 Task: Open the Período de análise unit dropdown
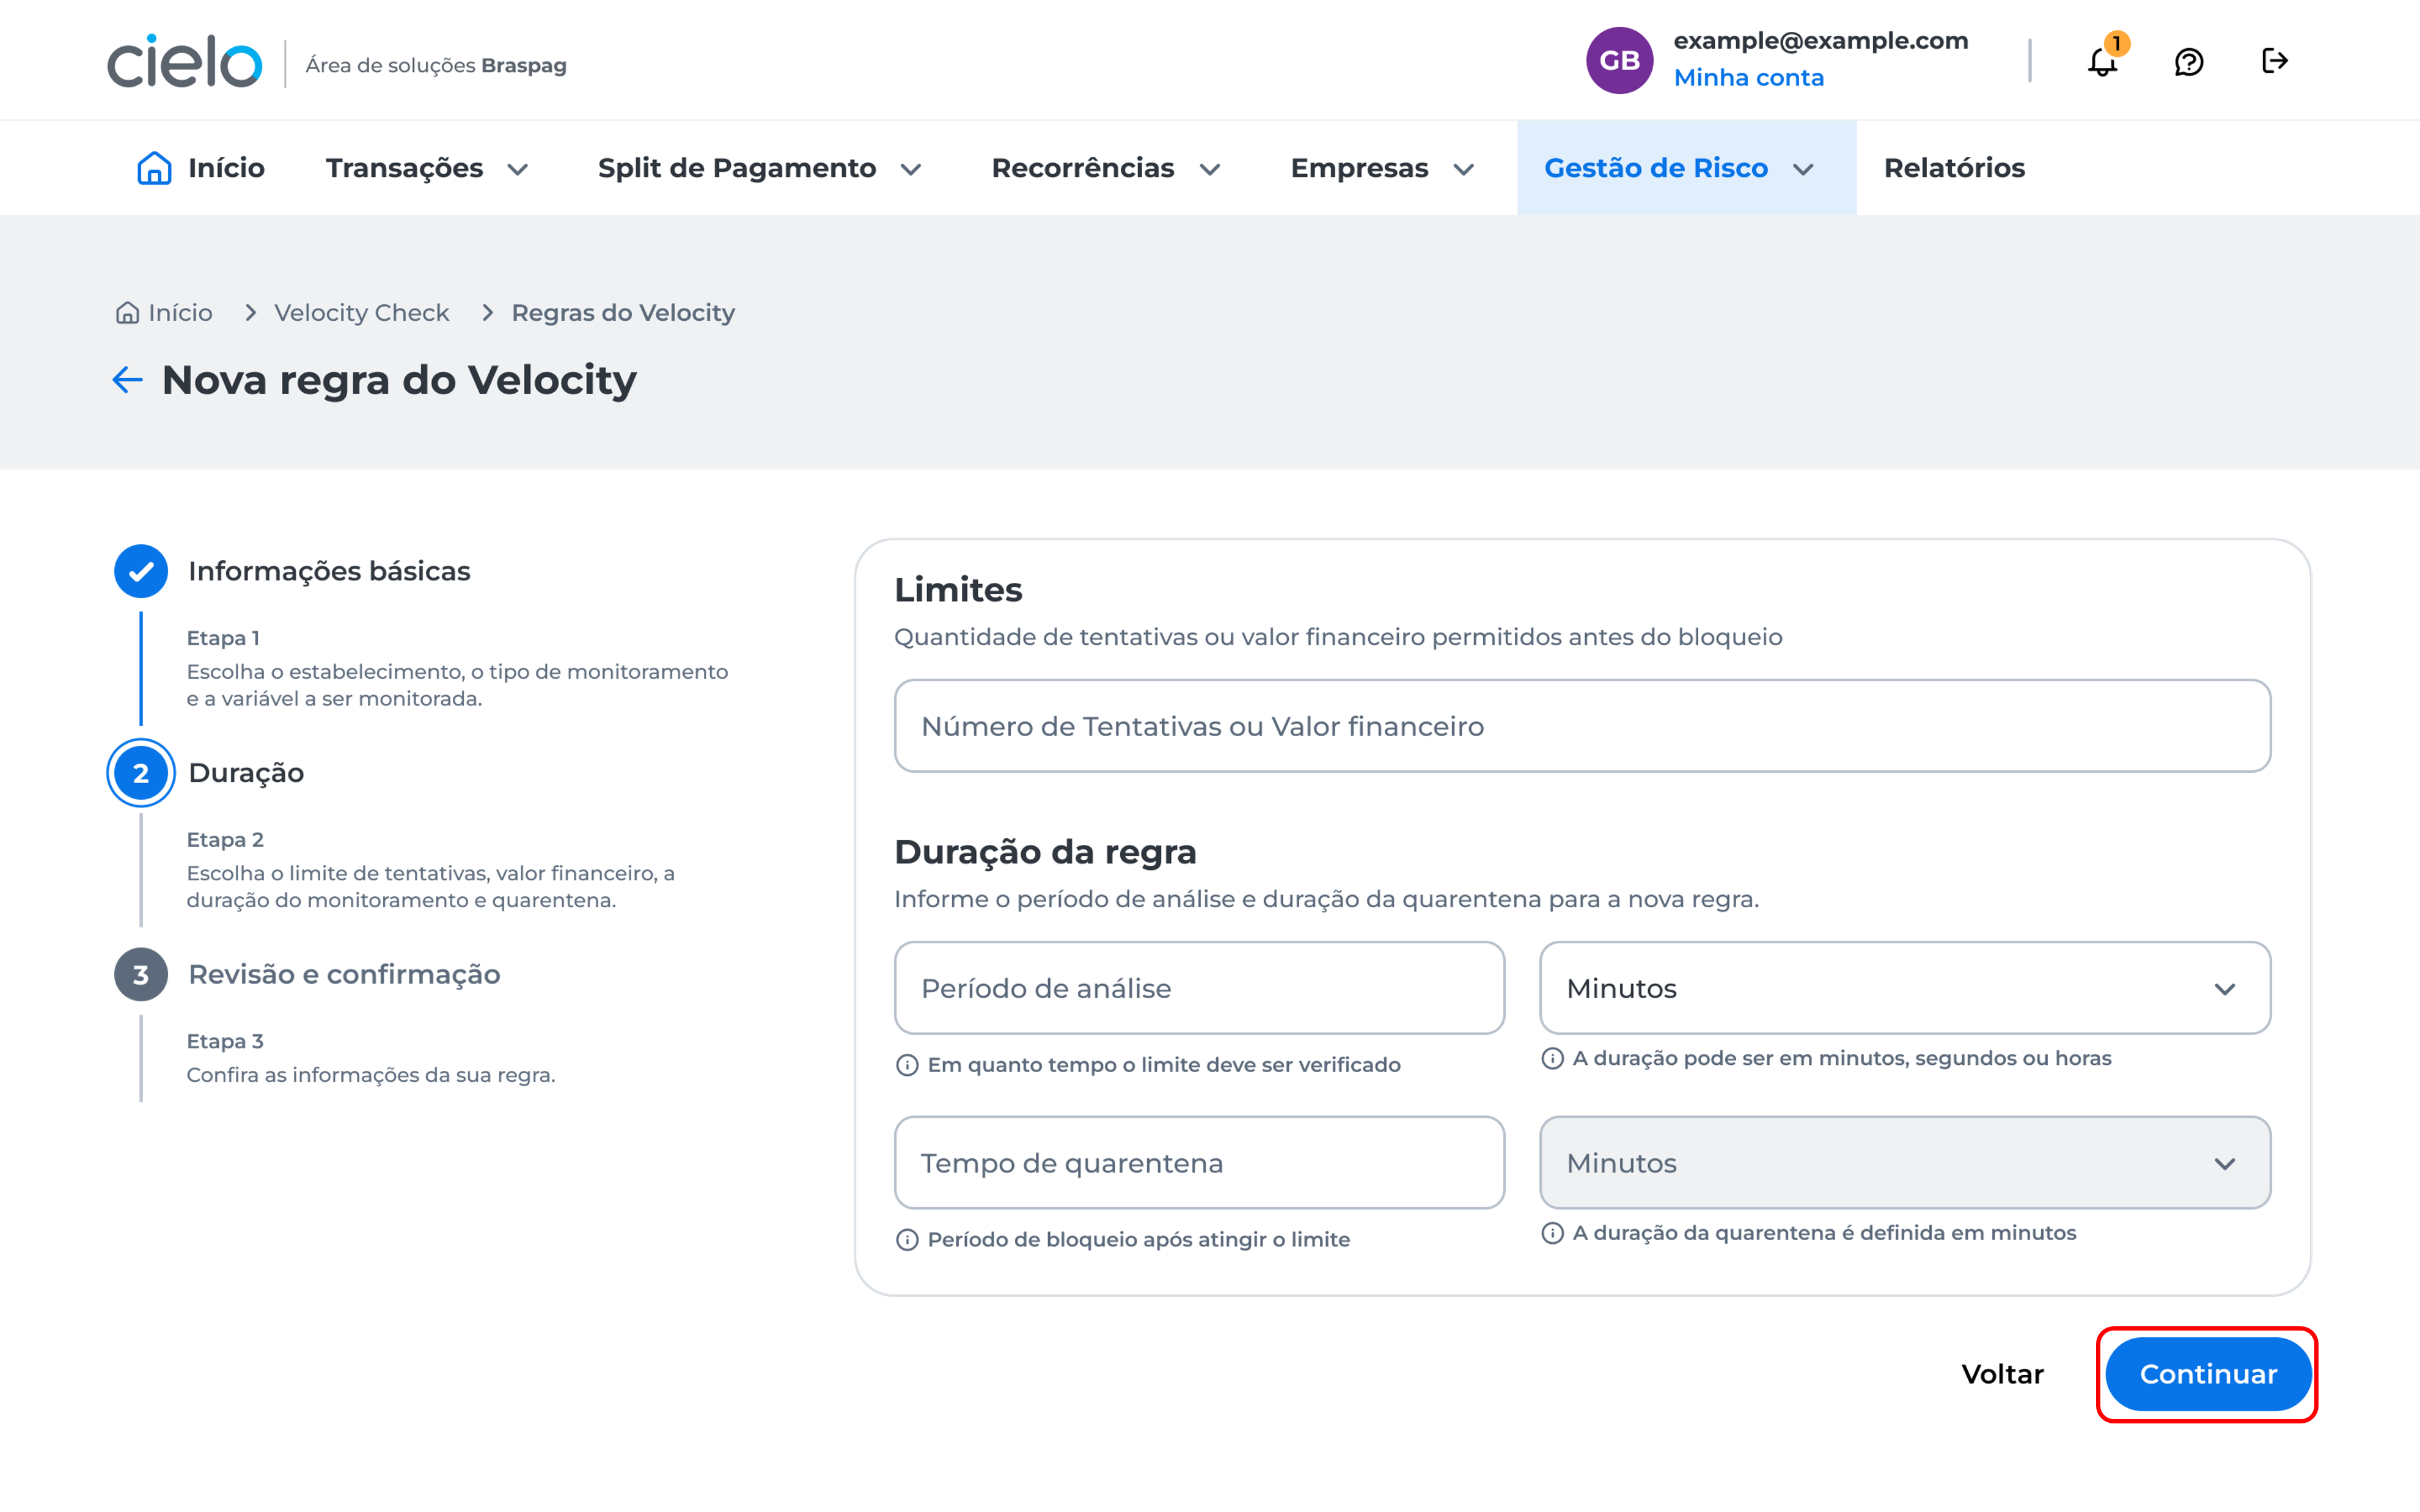[1904, 988]
